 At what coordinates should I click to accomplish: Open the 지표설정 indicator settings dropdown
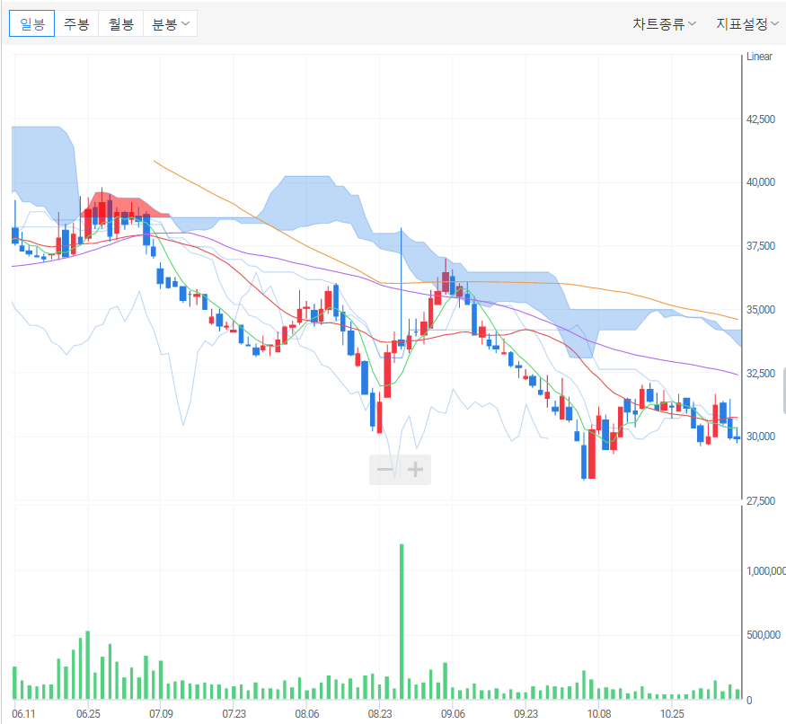click(746, 23)
